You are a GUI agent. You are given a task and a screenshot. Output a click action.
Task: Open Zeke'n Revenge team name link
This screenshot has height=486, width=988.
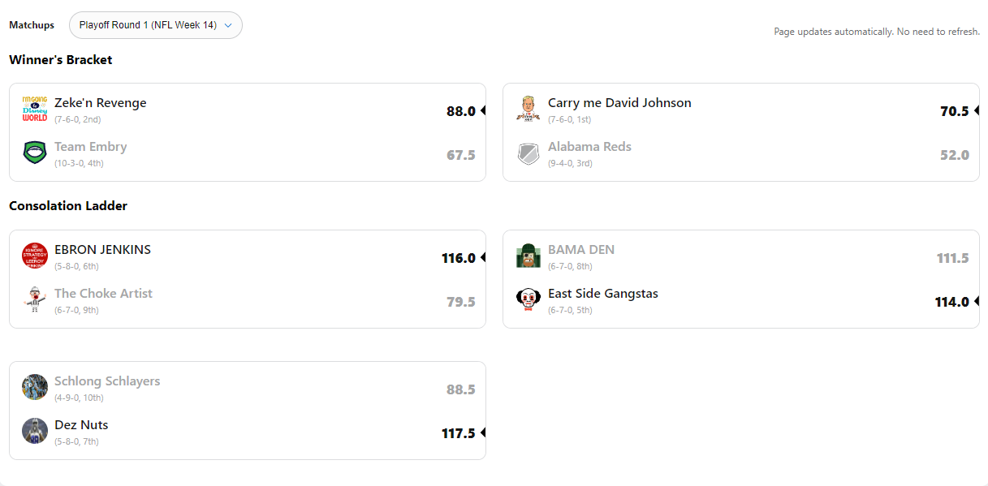point(101,103)
